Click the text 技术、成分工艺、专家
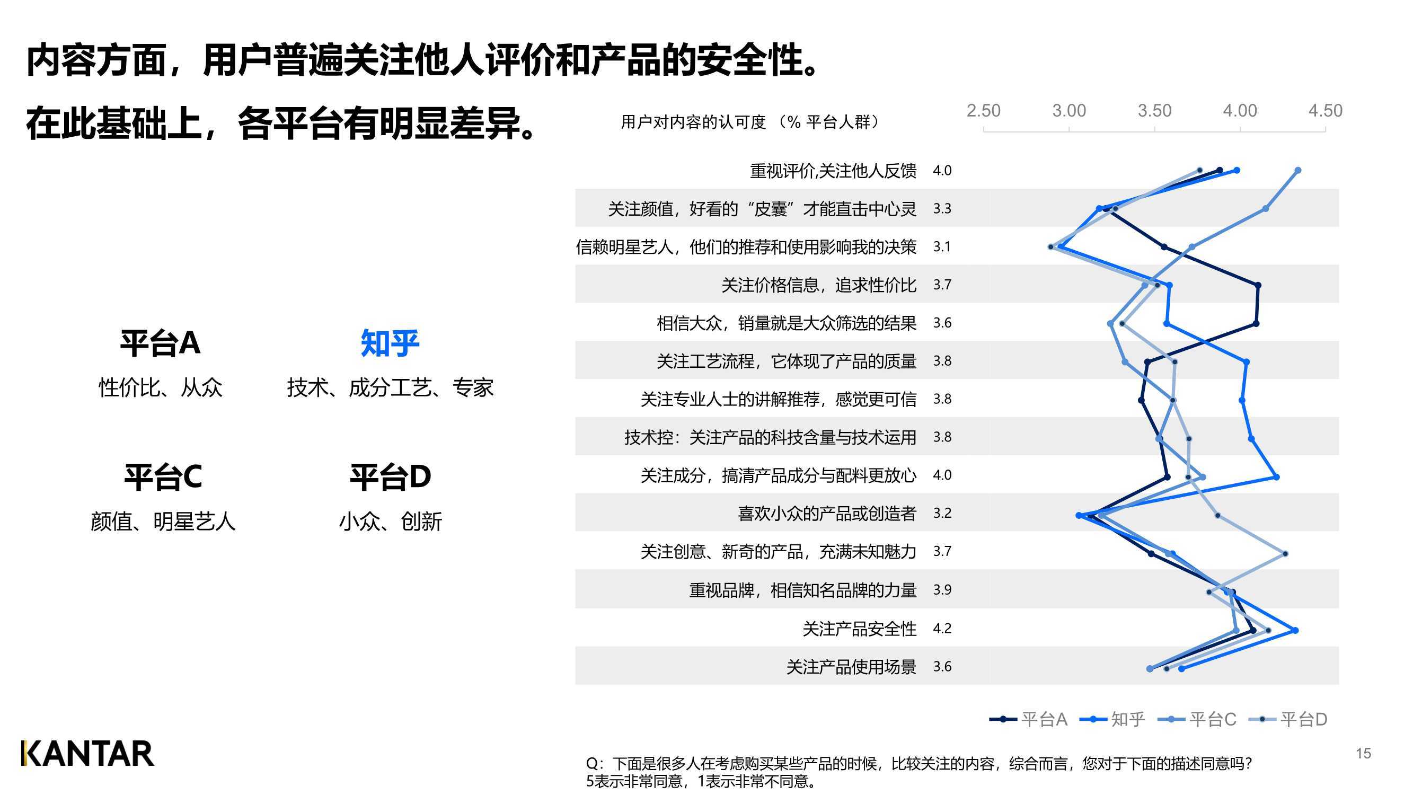This screenshot has width=1413, height=795. (390, 387)
